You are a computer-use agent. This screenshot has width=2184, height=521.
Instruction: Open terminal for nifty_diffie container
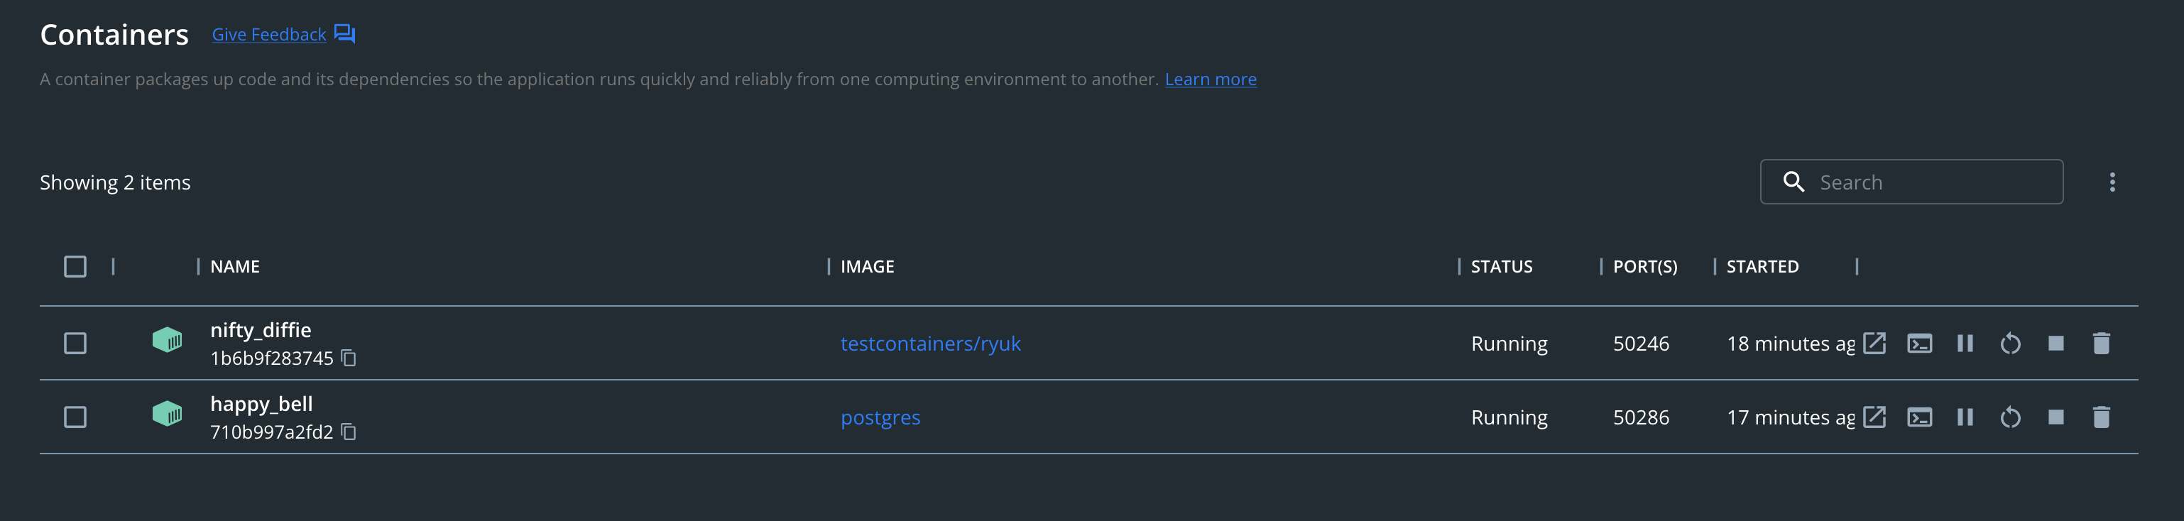(1919, 343)
